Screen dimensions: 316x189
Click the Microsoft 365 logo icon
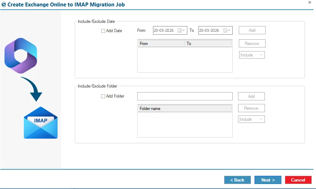click(x=21, y=56)
